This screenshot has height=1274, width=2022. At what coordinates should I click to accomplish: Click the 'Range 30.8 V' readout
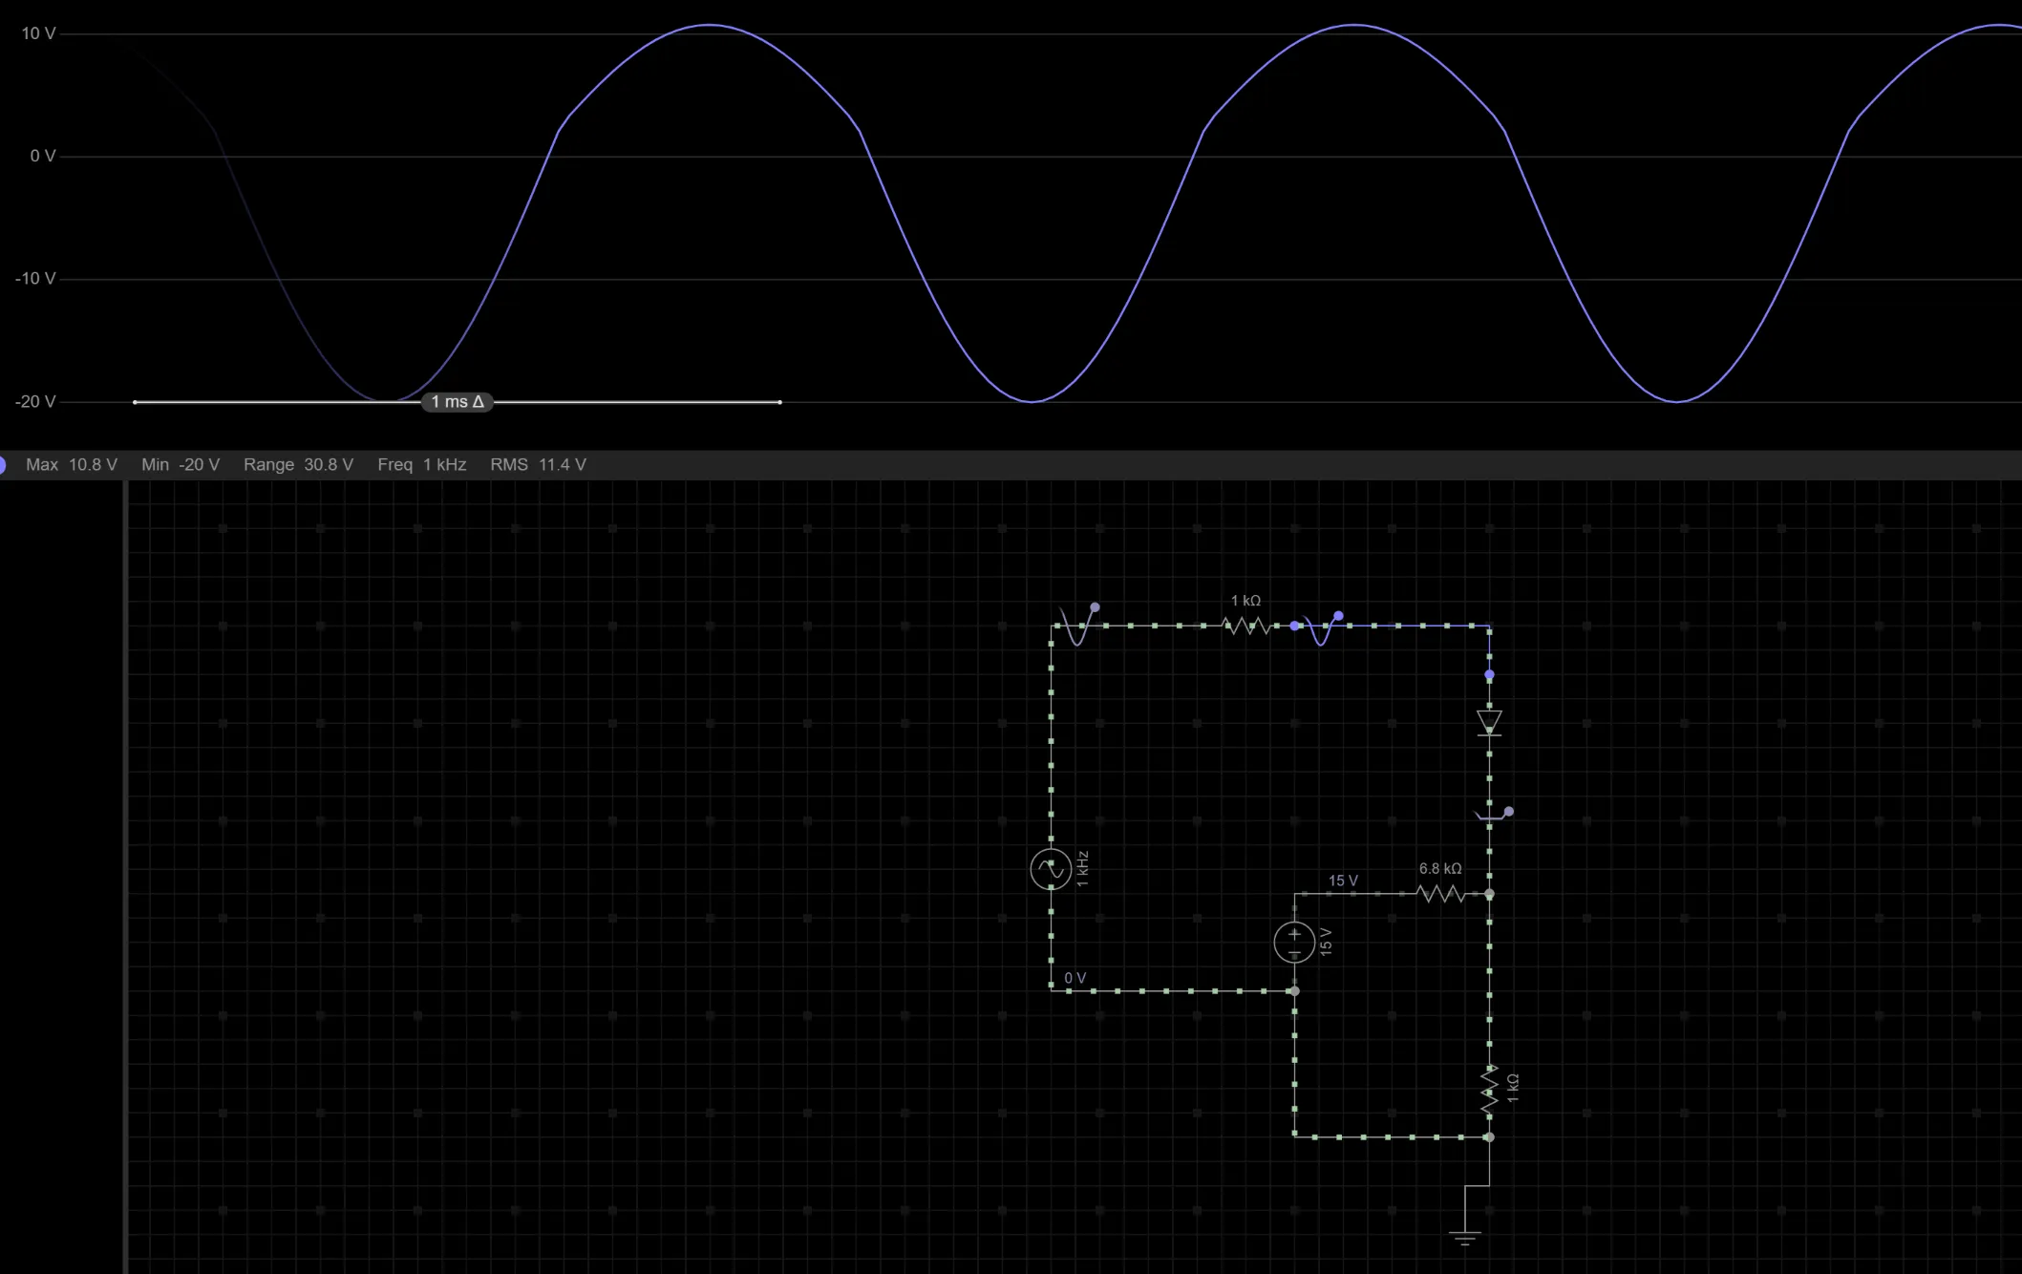click(298, 465)
